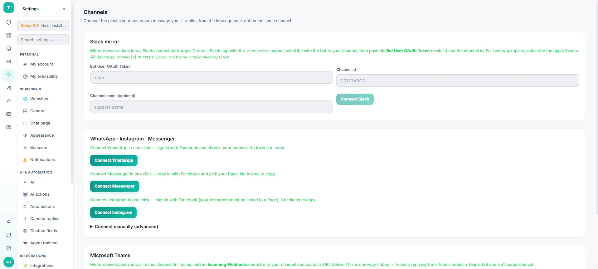Focus the Bot User OAuth Token field
Viewport: 598px width, 269px height.
click(211, 77)
